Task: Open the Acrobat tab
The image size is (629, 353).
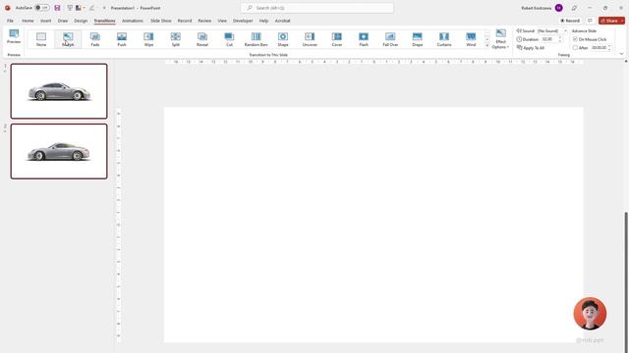Action: [282, 21]
